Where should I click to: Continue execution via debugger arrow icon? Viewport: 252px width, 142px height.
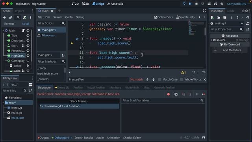click(204, 94)
